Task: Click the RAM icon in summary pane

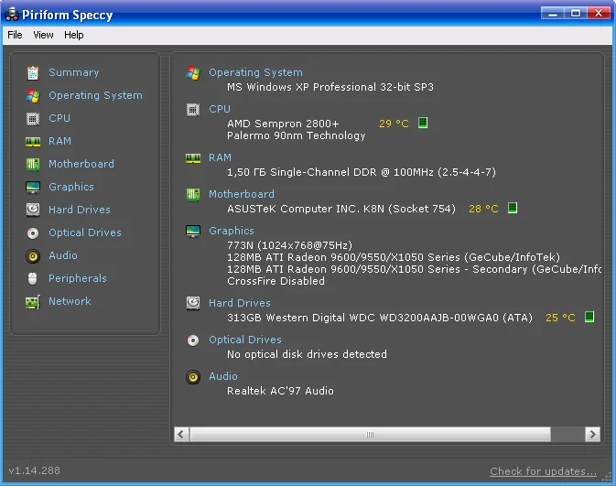Action: [193, 158]
